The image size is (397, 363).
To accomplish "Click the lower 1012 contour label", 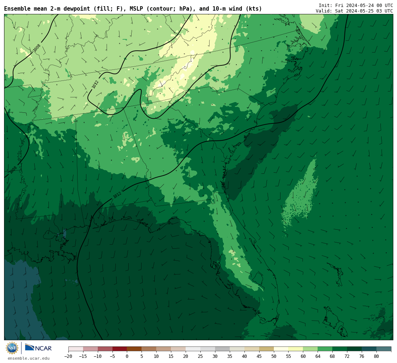I will tap(117, 195).
